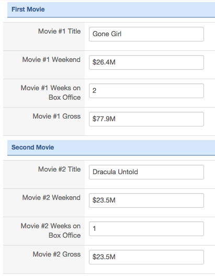Click the Movie #1 Title label
This screenshot has width=215, height=276.
[x=59, y=31]
